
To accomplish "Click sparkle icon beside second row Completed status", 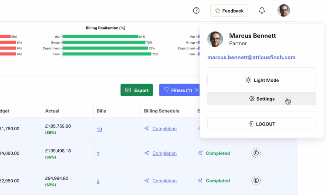I will coord(200,153).
